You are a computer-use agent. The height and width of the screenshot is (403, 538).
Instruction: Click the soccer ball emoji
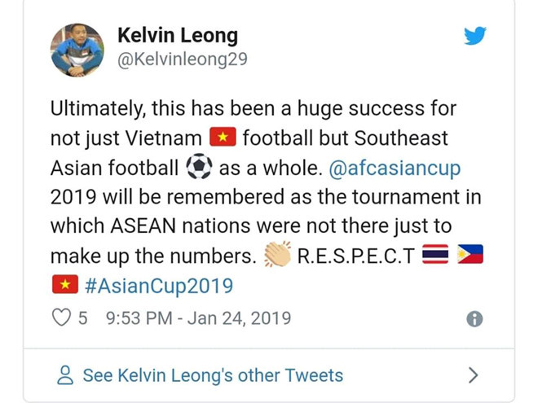tap(199, 168)
